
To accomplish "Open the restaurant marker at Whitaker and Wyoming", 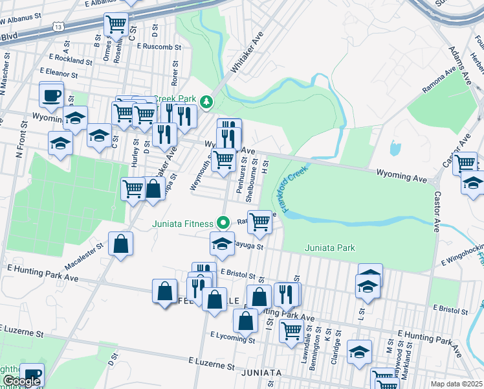I will click(185, 119).
